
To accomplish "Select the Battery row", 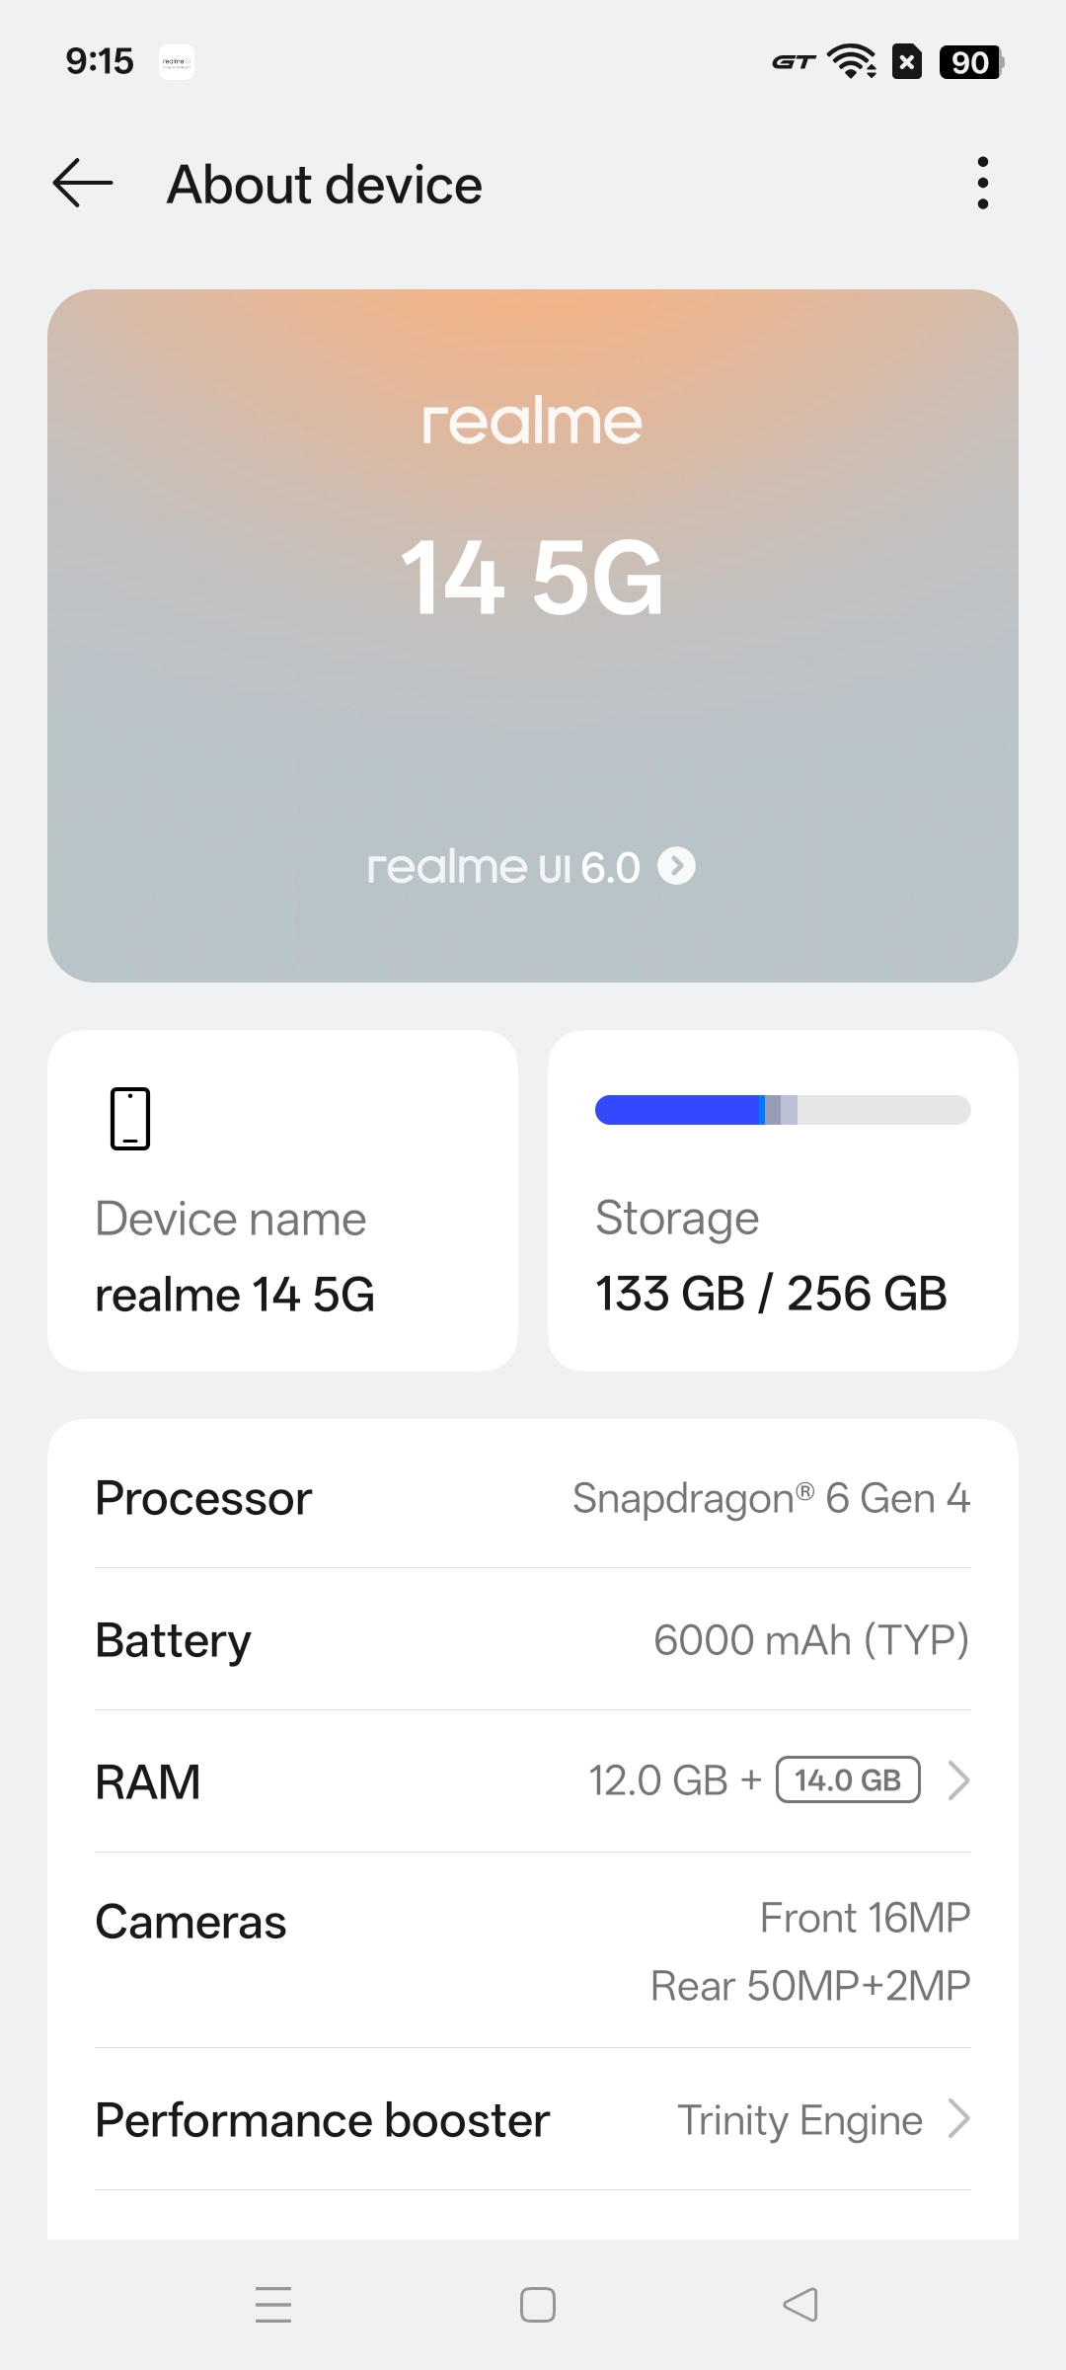I will pos(533,1640).
